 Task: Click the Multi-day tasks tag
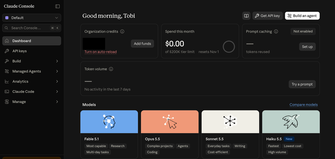click(x=97, y=152)
